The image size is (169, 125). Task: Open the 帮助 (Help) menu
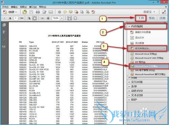click(x=43, y=7)
